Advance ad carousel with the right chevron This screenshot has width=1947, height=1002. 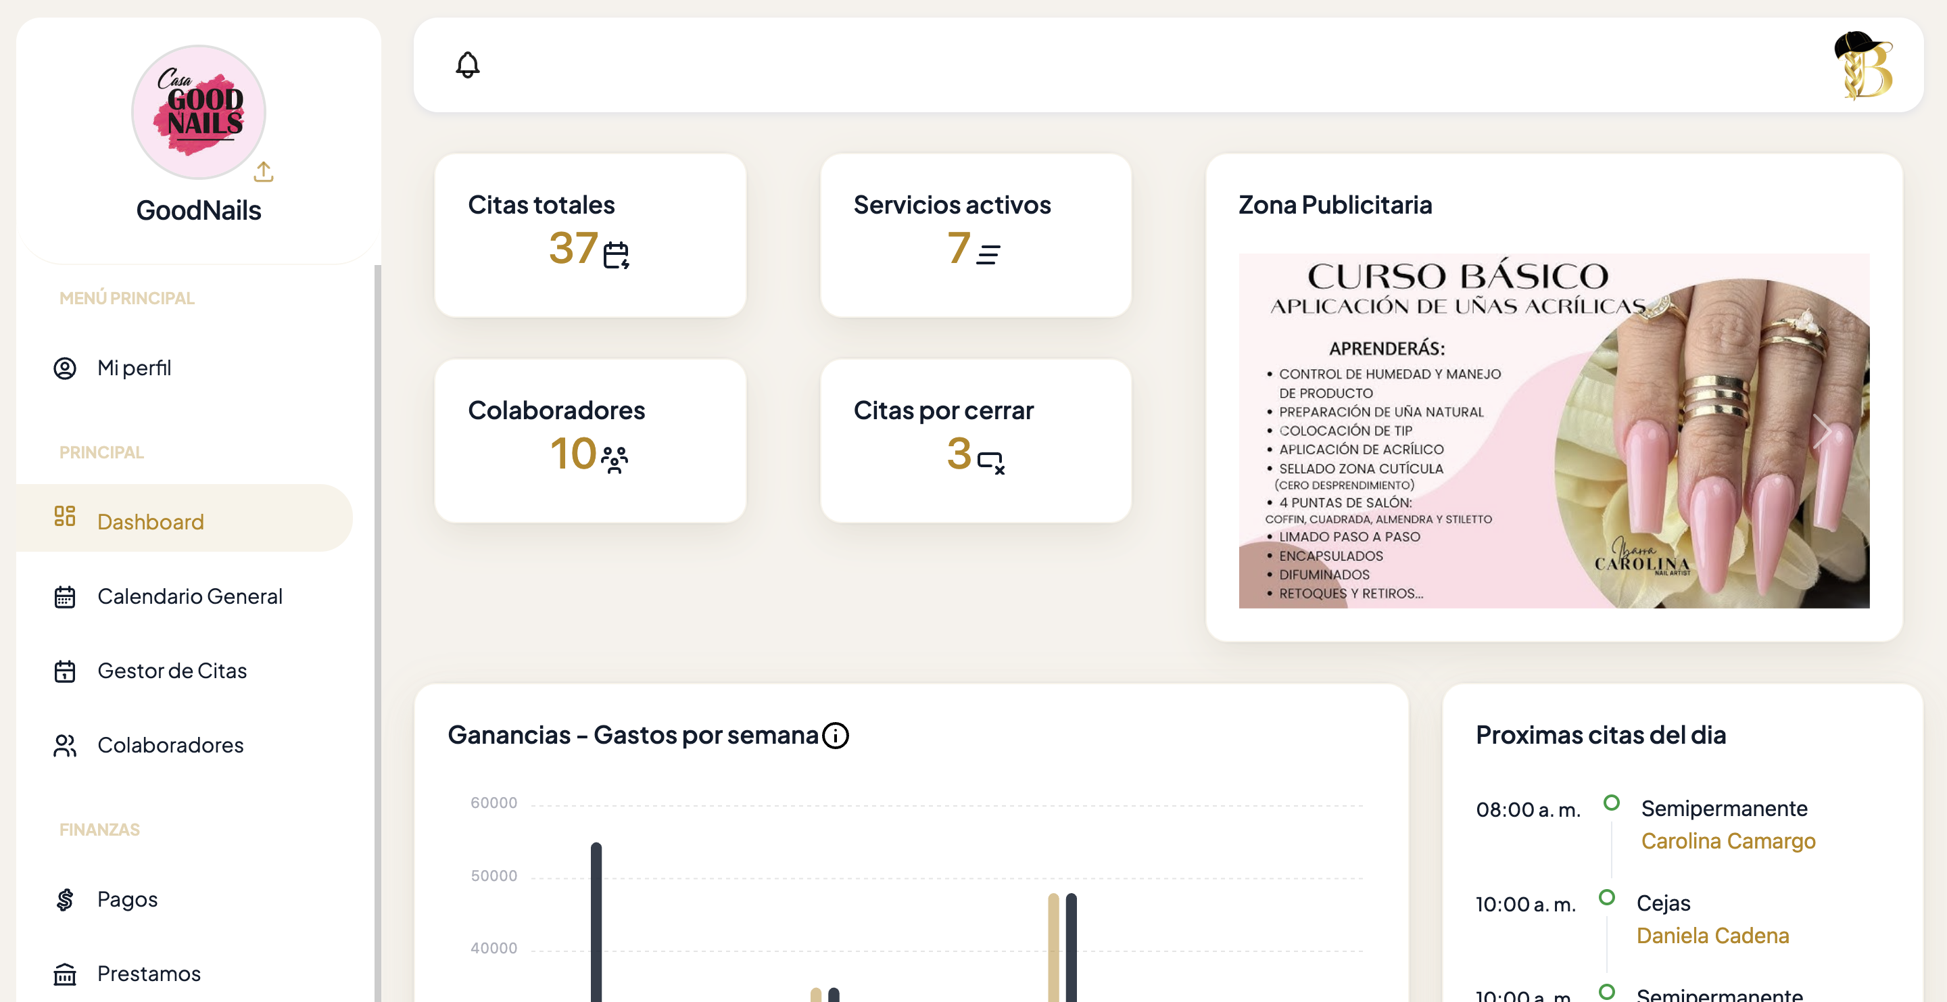(x=1821, y=431)
